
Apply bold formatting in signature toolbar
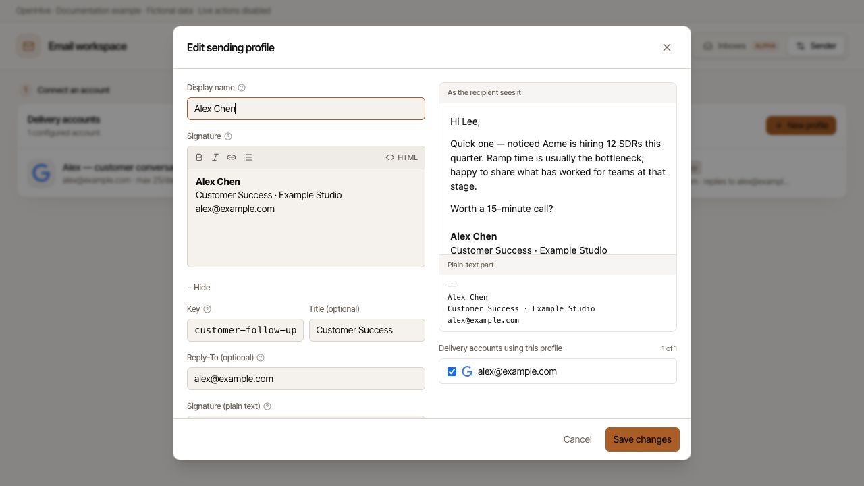point(199,157)
